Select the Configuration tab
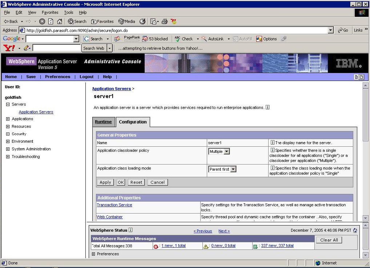 pos(133,122)
